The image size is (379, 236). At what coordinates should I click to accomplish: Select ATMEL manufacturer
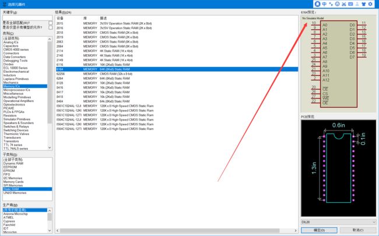pyautogui.click(x=9, y=217)
